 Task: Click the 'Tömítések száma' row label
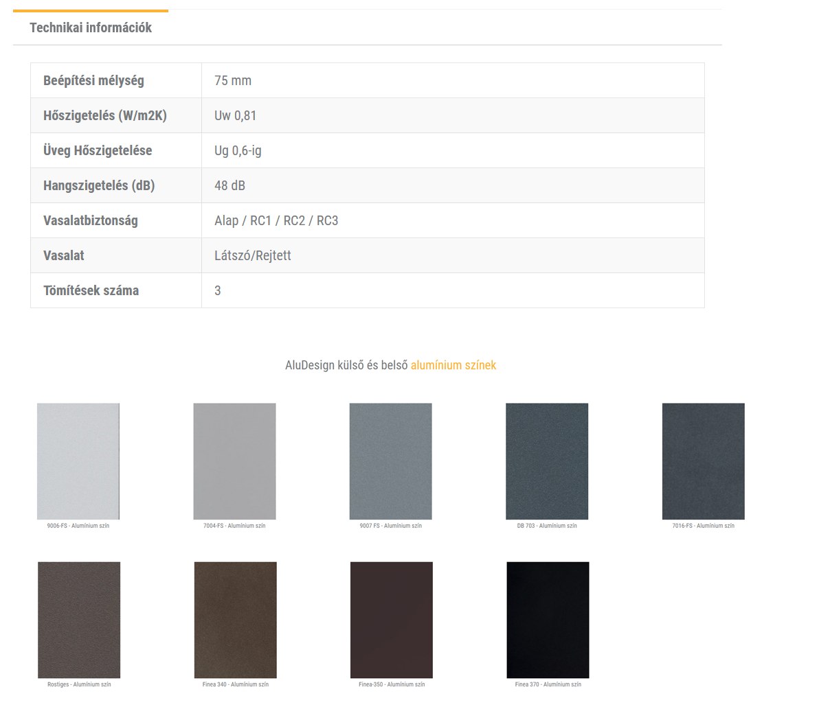(91, 290)
